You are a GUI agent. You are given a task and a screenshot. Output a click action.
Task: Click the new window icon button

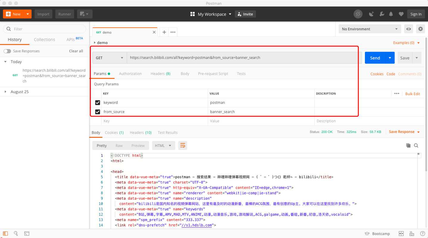coord(85,14)
